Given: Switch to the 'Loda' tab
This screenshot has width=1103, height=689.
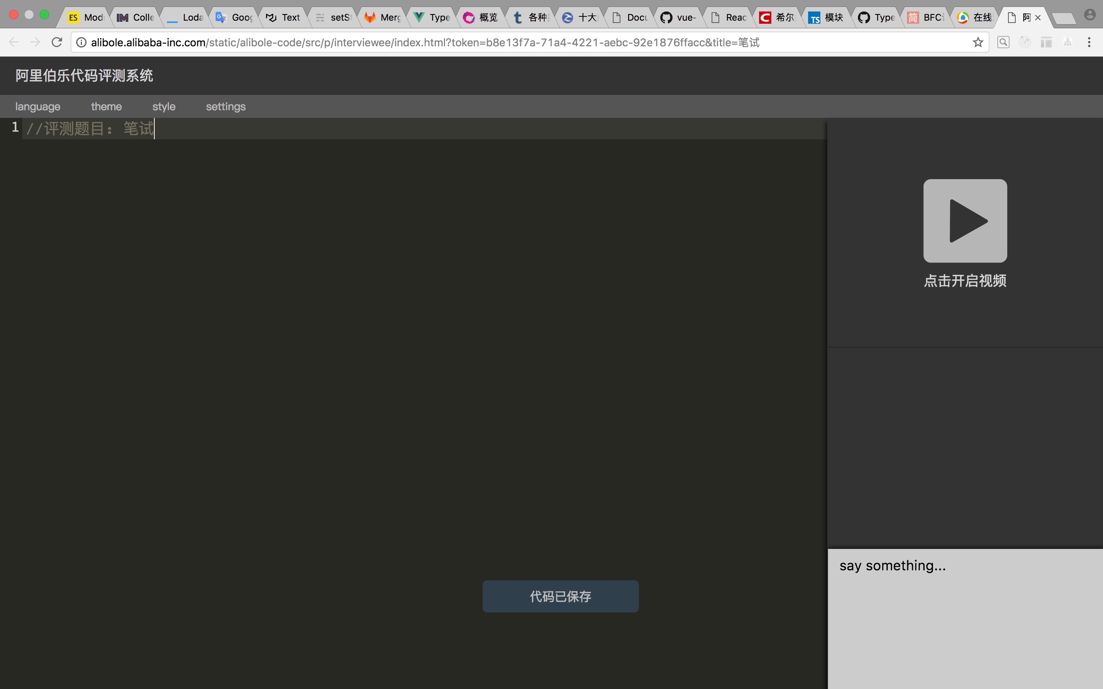Looking at the screenshot, I should click(185, 17).
